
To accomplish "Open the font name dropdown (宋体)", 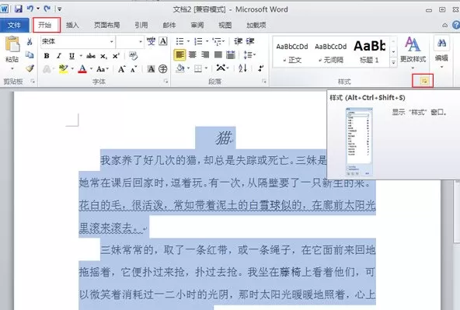I will point(111,42).
